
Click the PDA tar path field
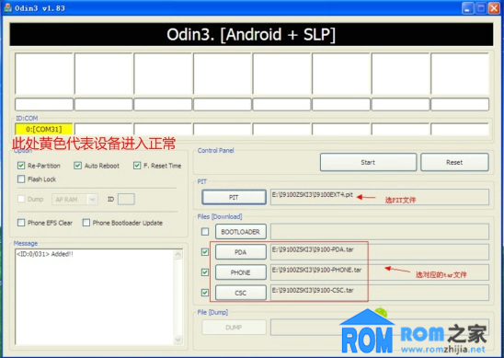[380, 252]
